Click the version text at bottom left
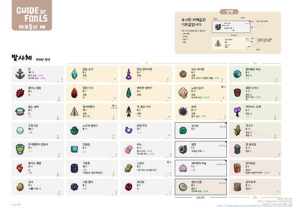The width and height of the screenshot is (293, 207). click(16, 205)
